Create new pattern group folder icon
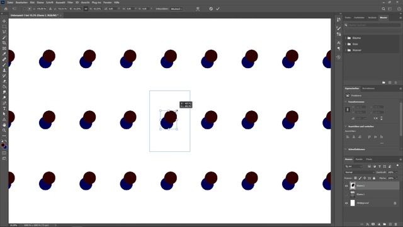This screenshot has width=403, height=227. click(x=383, y=83)
